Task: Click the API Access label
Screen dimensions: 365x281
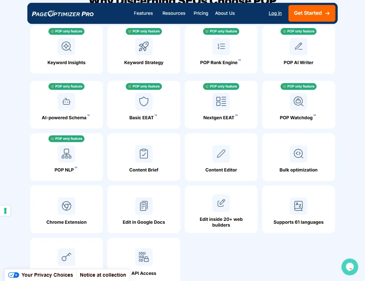Action: (144, 273)
